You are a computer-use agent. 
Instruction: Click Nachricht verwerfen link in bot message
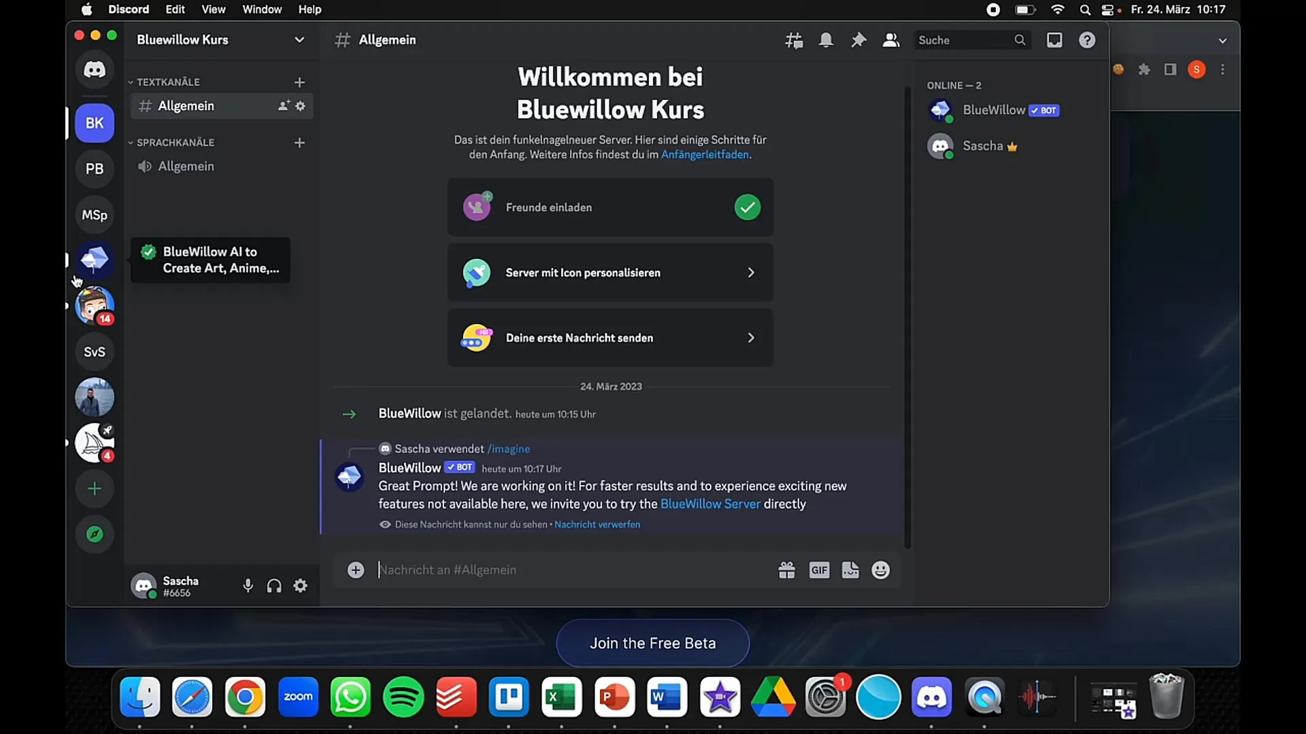[x=597, y=524]
